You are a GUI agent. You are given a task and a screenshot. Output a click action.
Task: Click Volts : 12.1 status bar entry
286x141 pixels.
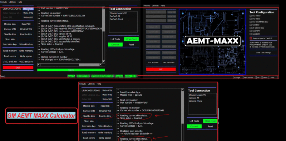click(x=130, y=76)
